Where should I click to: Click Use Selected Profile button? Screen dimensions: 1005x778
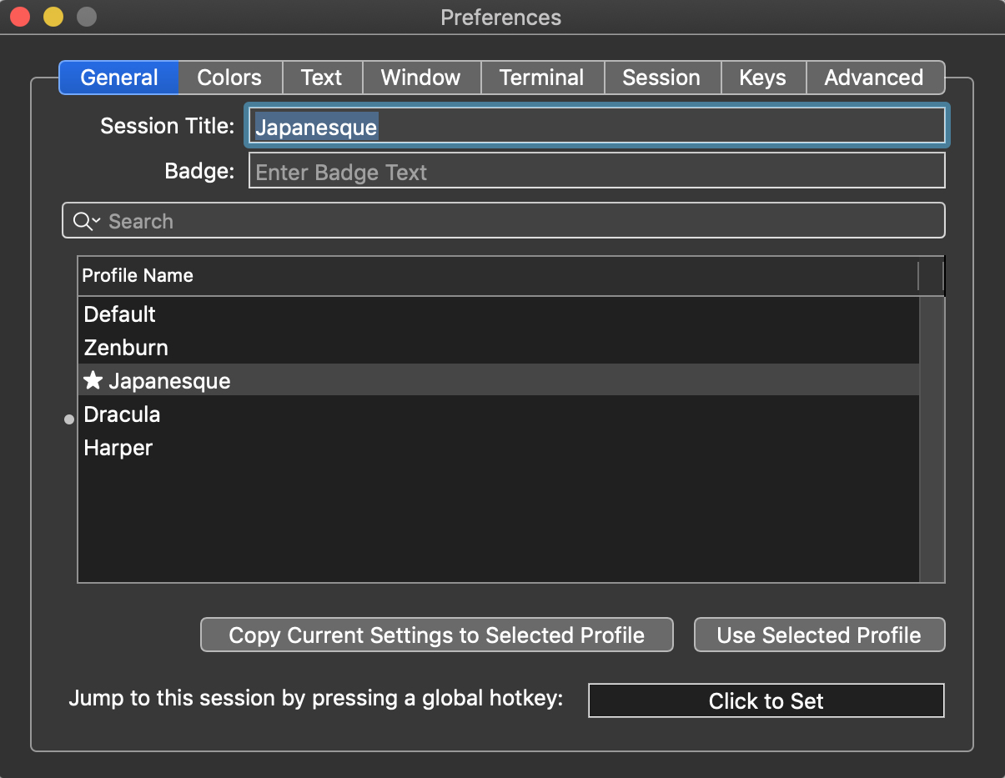(x=819, y=635)
